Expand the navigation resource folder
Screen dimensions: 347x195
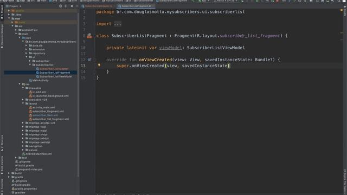tap(23, 146)
